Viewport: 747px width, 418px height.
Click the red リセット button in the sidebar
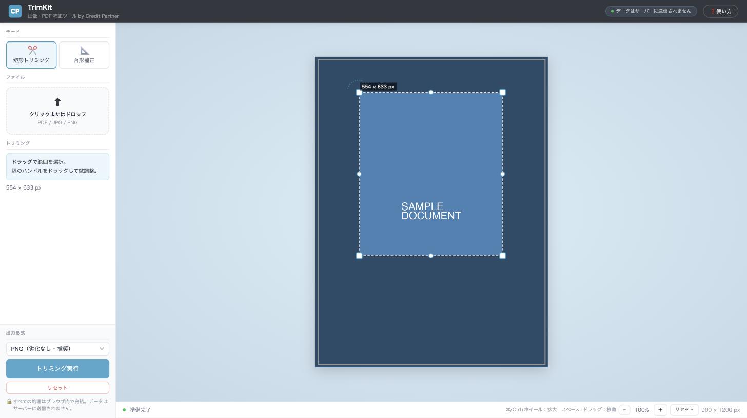tap(57, 388)
